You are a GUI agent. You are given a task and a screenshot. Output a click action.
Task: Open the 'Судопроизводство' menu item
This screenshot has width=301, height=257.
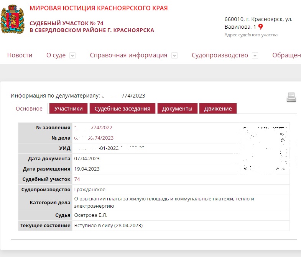(x=220, y=55)
